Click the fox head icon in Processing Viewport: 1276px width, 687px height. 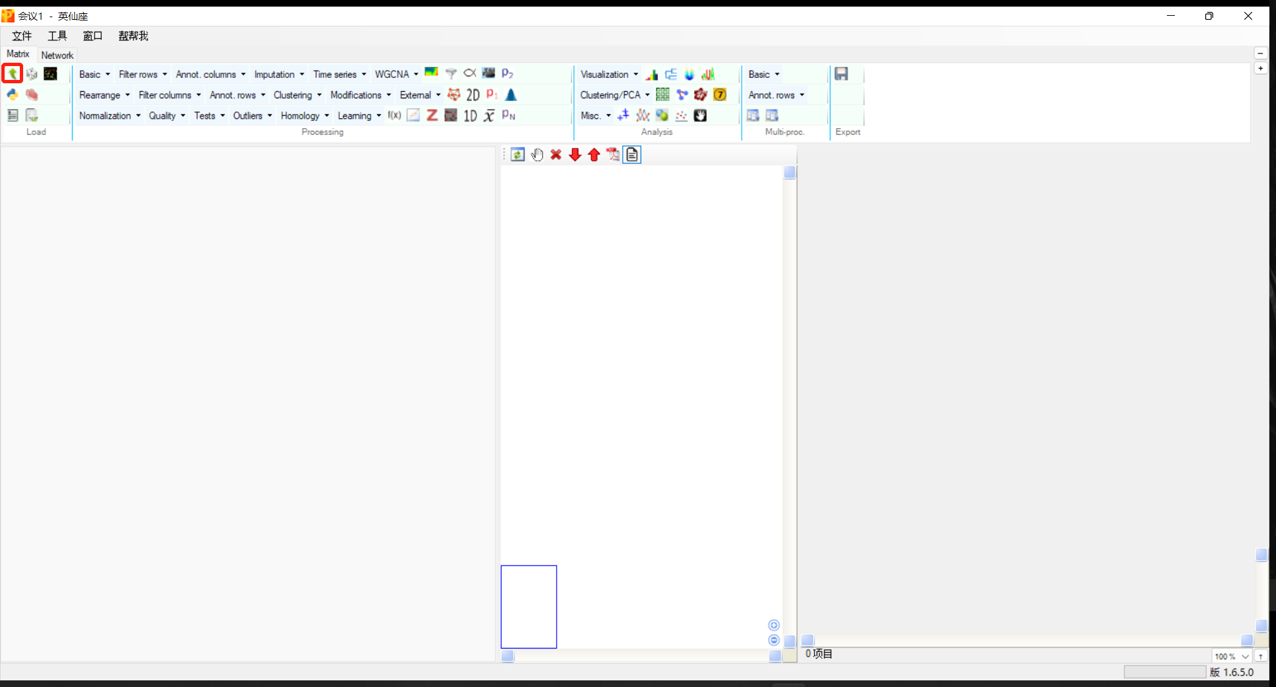pos(454,94)
